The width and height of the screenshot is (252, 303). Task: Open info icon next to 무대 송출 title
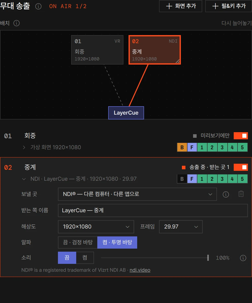pos(38,6)
